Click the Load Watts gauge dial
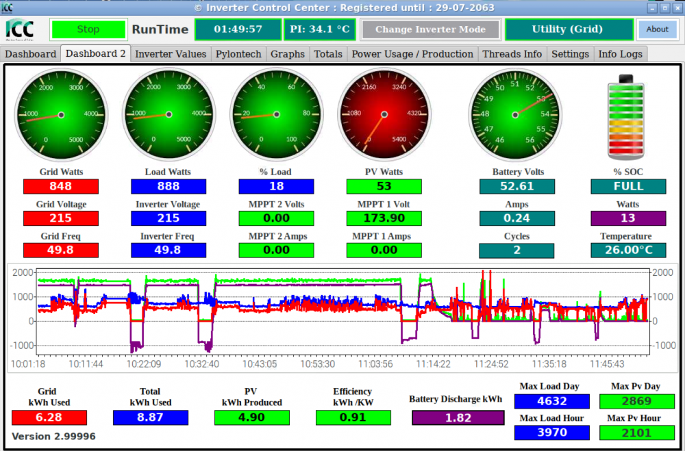685x451 pixels. tap(169, 115)
